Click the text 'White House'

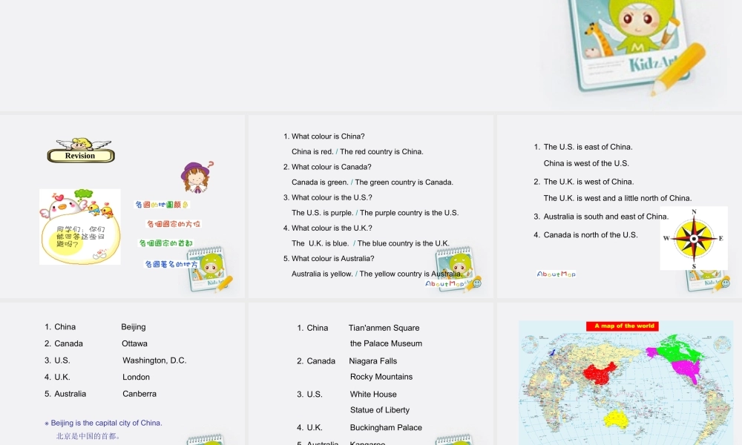point(373,395)
